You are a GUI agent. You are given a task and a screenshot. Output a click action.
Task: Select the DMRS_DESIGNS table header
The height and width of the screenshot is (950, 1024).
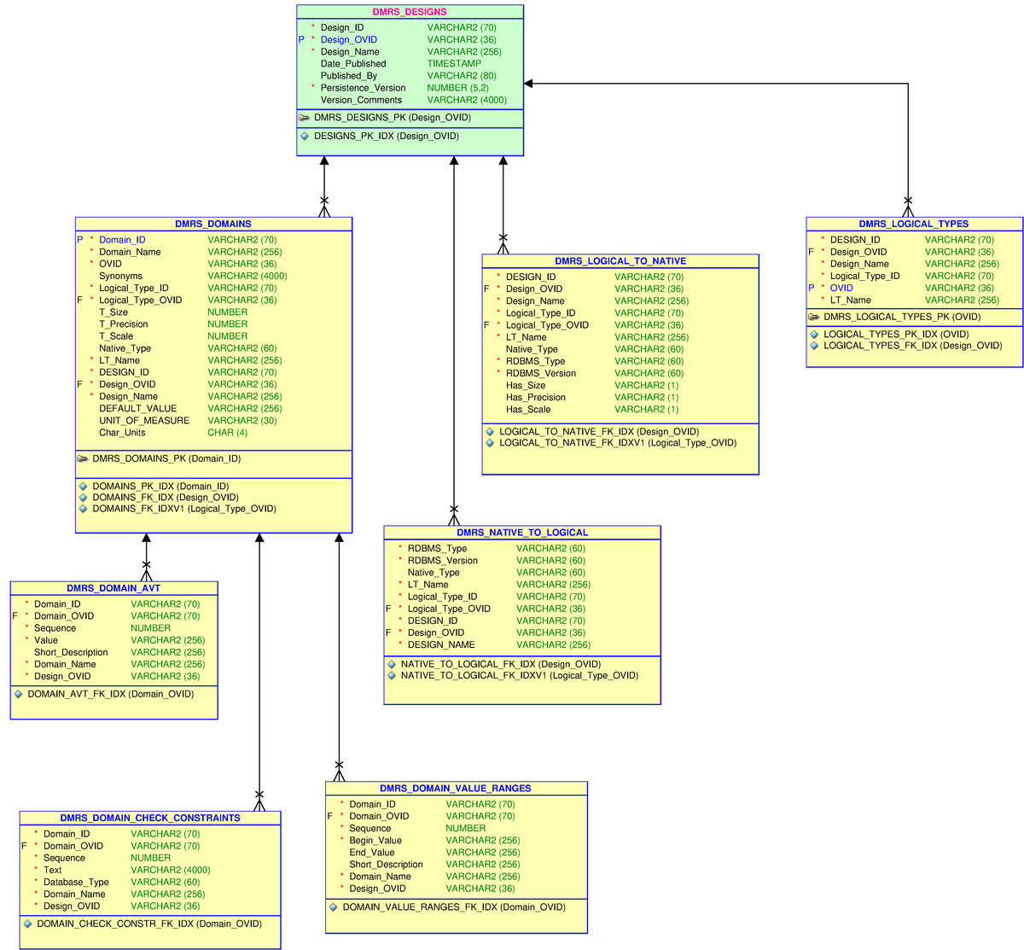coord(410,11)
